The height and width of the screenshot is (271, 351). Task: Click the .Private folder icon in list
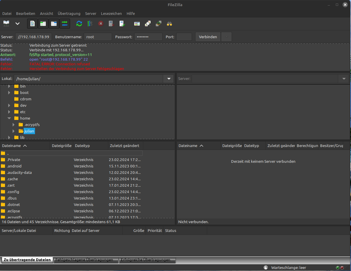(x=3, y=160)
